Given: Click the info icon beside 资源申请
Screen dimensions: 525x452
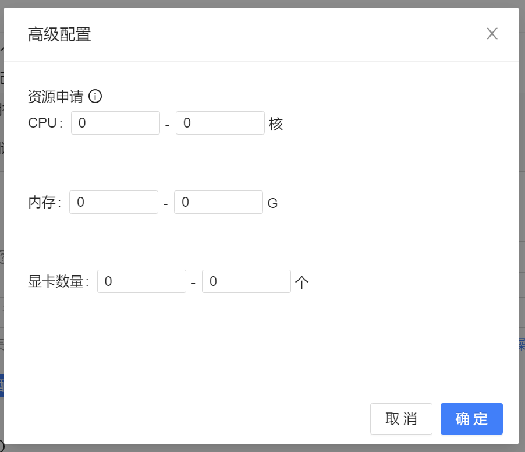Looking at the screenshot, I should pyautogui.click(x=95, y=96).
